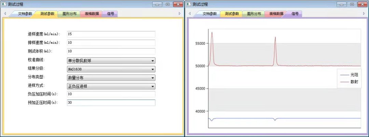369x137 pixels.
Task: Open 测试参数 tab in right window
Action: (232, 14)
